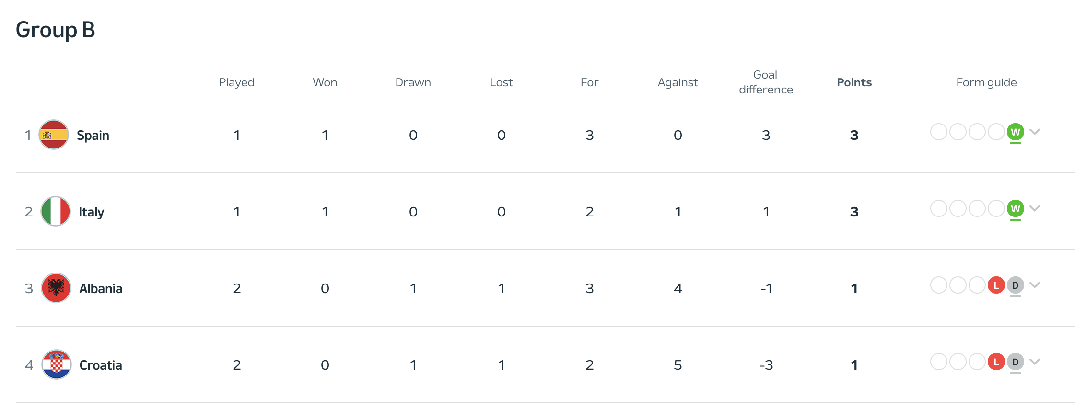The width and height of the screenshot is (1075, 409).
Task: Click the Spain flag icon
Action: (x=54, y=135)
